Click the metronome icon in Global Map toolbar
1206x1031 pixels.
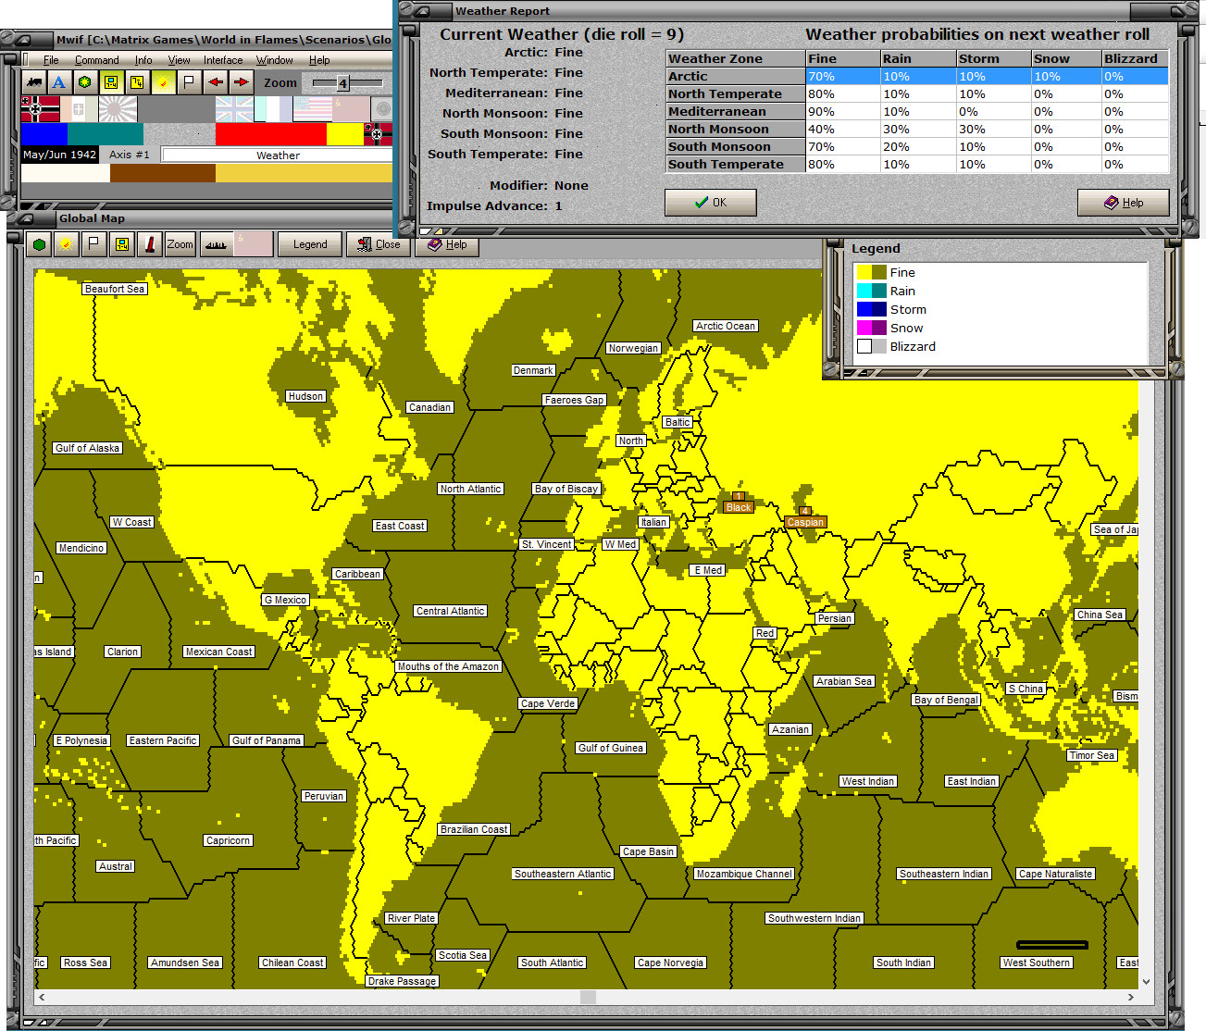coord(148,244)
